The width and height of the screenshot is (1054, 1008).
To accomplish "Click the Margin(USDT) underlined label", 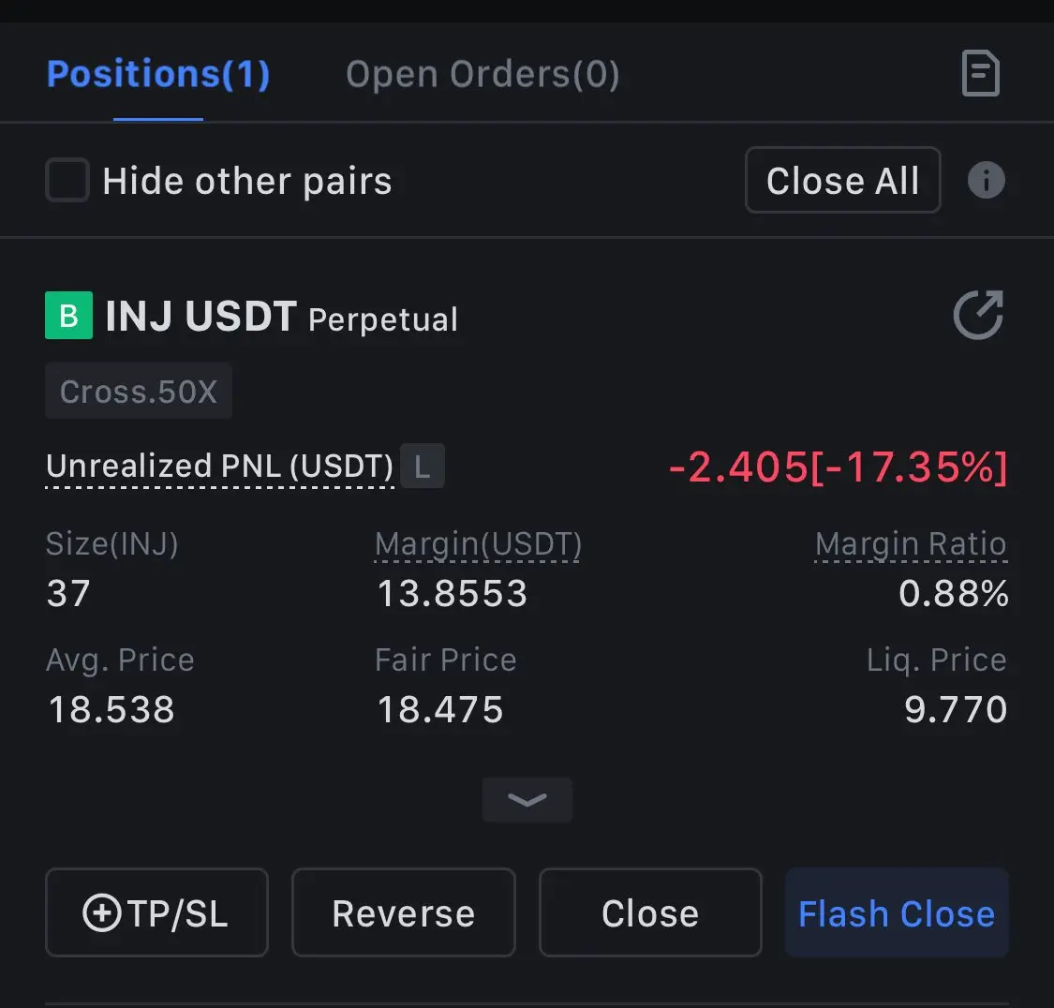I will coord(478,544).
